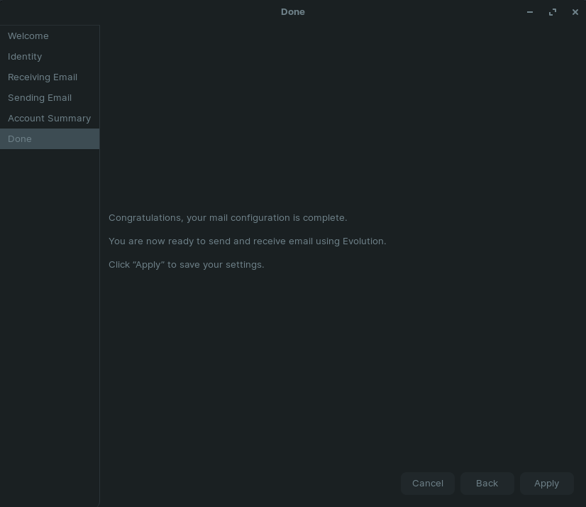Click the ready to send and receive text
586x507 pixels.
(247, 241)
